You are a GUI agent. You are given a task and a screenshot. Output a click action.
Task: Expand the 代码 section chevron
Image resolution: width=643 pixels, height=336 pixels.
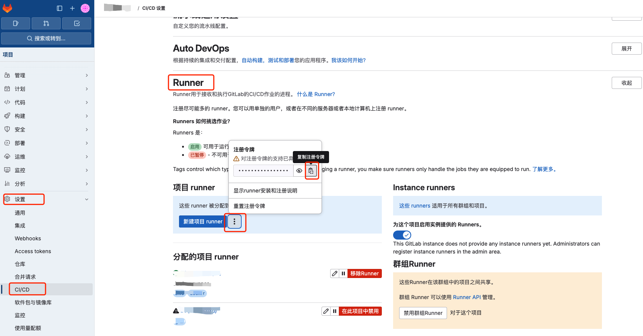(87, 102)
